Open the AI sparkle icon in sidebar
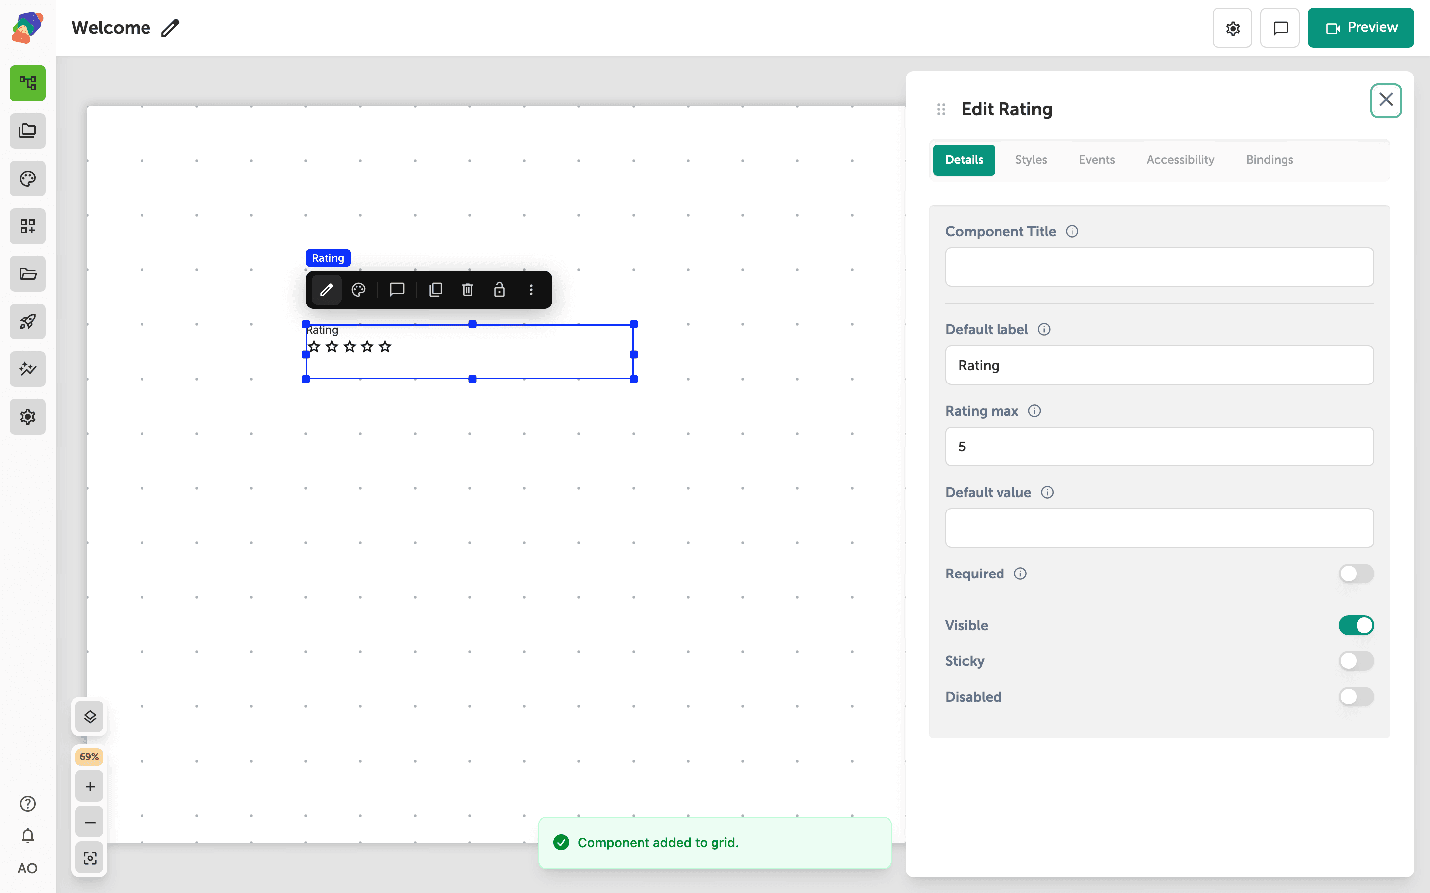The height and width of the screenshot is (893, 1430). coord(28,369)
